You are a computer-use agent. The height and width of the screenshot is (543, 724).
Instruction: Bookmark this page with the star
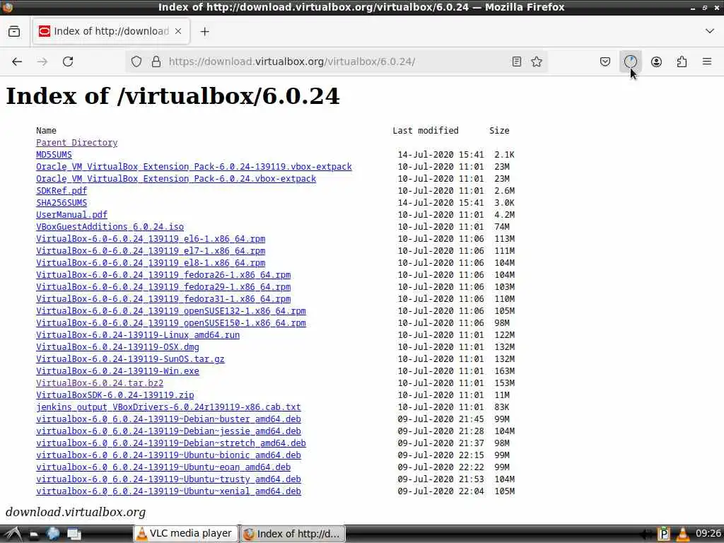click(x=537, y=62)
